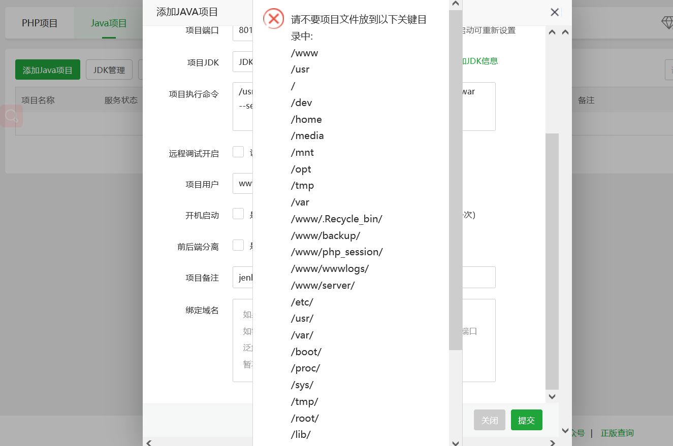Image resolution: width=673 pixels, height=446 pixels.
Task: Click the 添加Java项目 green button
Action: click(x=48, y=70)
